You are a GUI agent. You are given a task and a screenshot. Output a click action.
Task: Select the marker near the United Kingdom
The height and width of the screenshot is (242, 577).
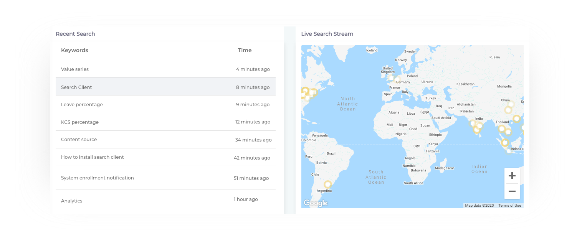click(391, 78)
